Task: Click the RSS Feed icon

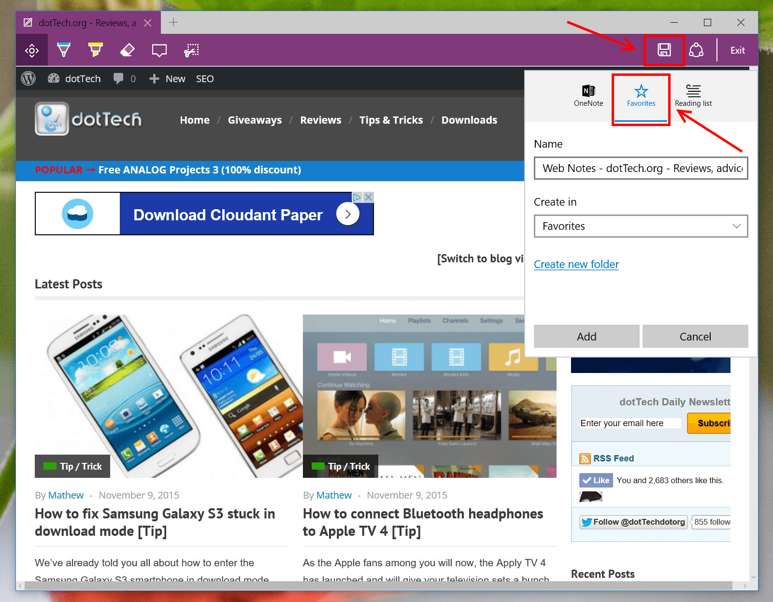Action: [x=585, y=459]
